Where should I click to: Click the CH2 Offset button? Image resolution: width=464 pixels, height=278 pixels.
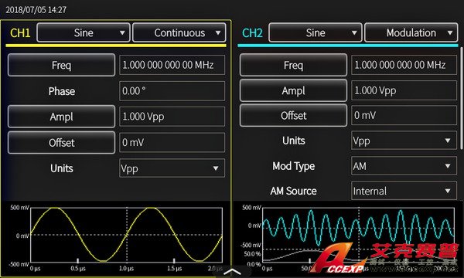click(x=293, y=116)
